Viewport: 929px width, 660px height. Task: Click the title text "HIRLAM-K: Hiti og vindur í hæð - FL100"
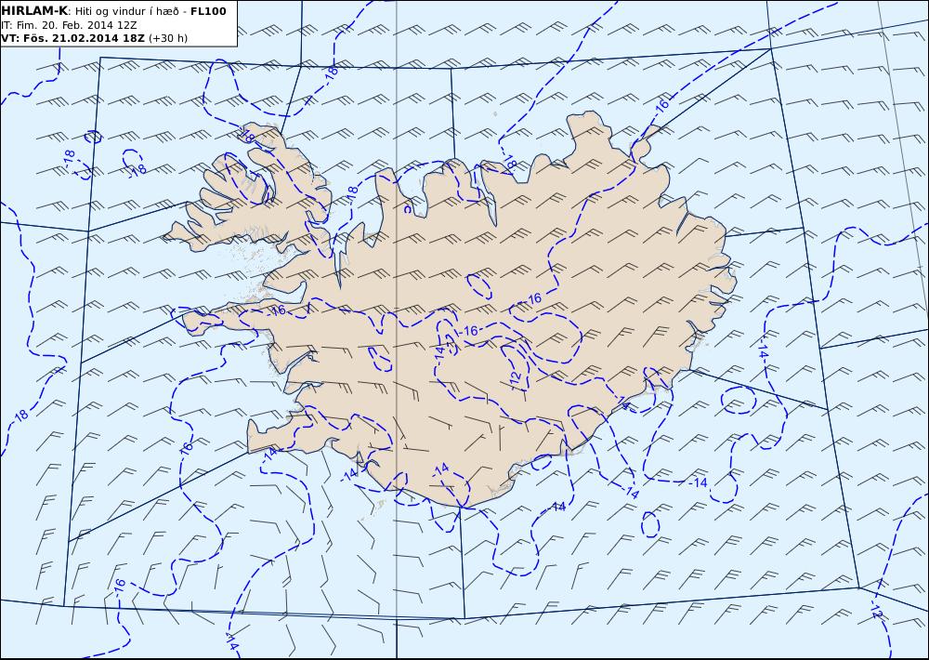click(113, 11)
